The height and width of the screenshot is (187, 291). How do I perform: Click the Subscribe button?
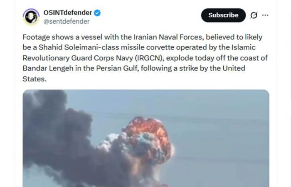[224, 15]
